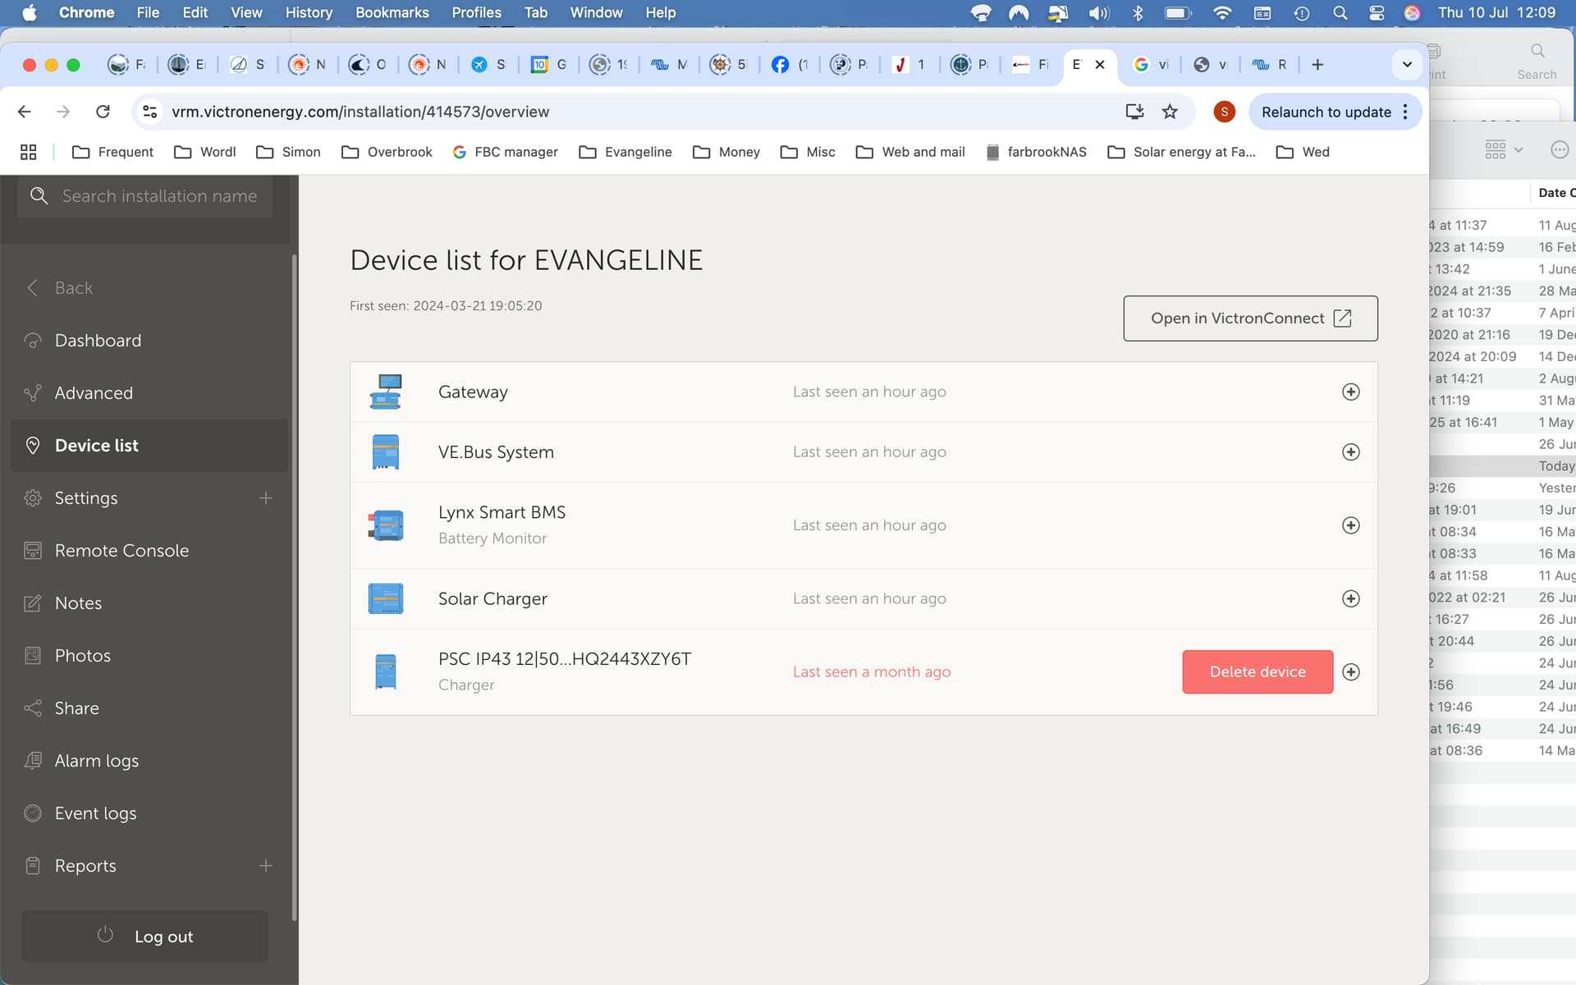Click the Gateway device icon
Viewport: 1576px width, 985px height.
[385, 392]
